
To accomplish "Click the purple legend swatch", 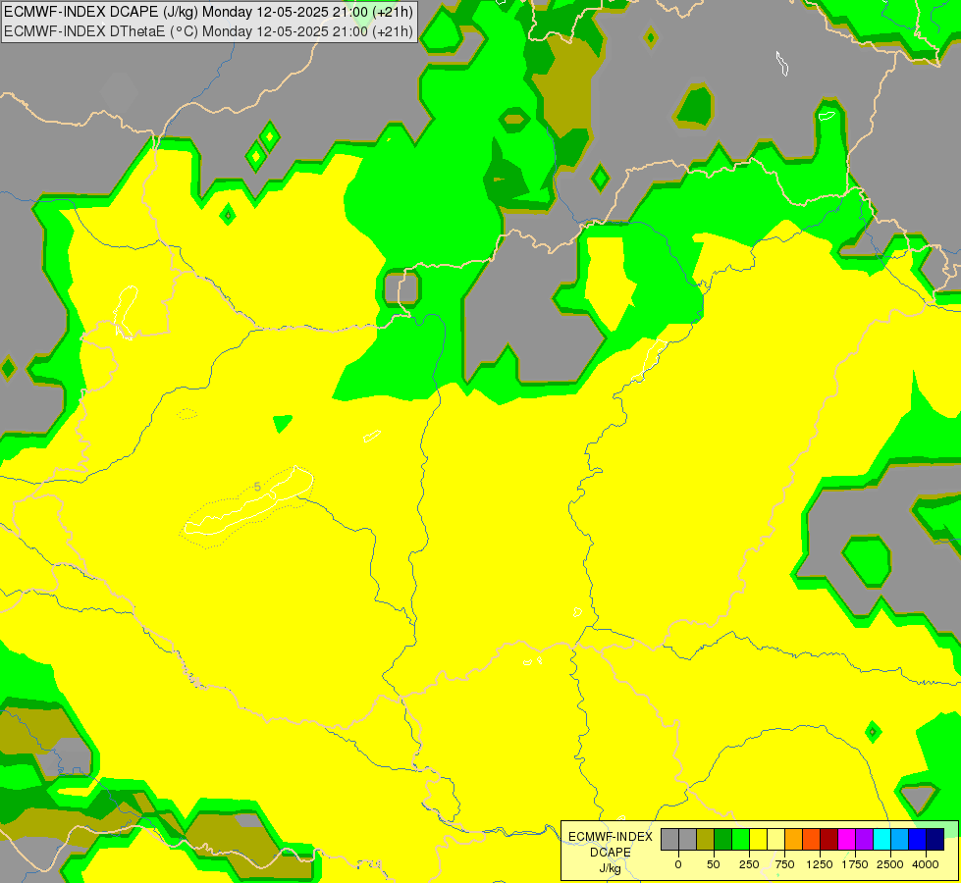I will point(865,839).
